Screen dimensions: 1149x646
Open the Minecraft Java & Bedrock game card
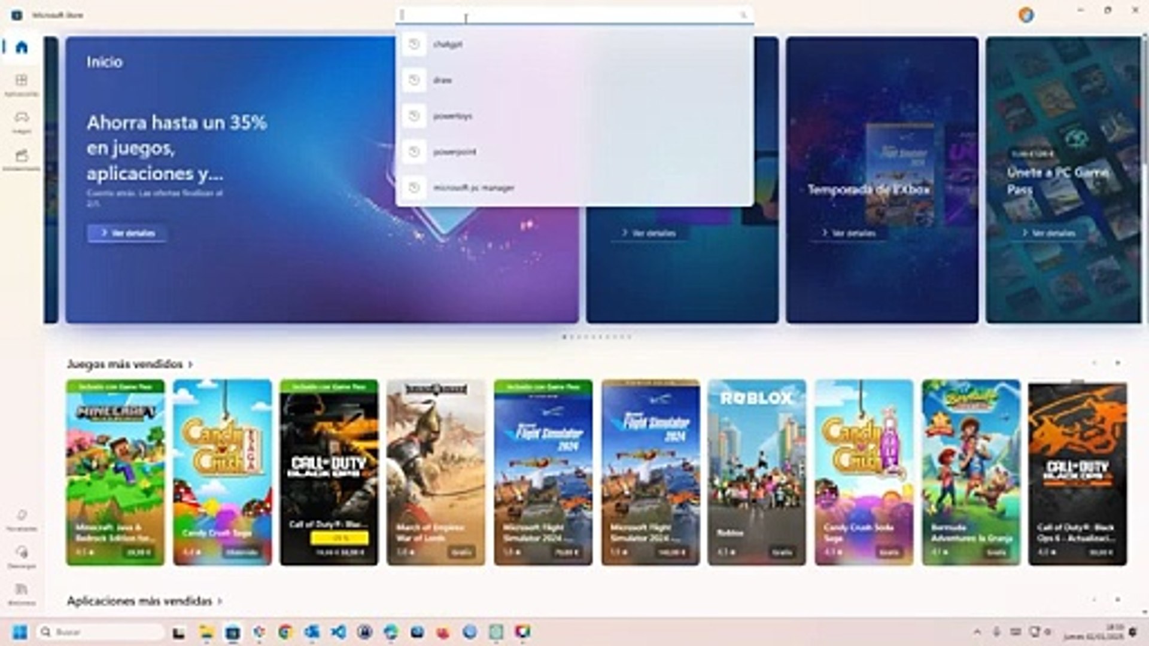115,473
